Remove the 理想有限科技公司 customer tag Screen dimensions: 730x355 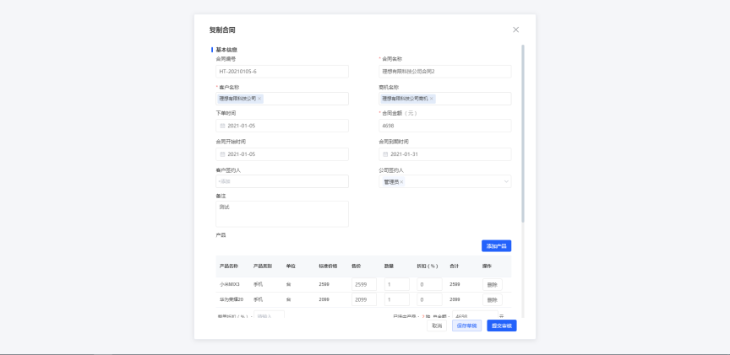coord(259,99)
